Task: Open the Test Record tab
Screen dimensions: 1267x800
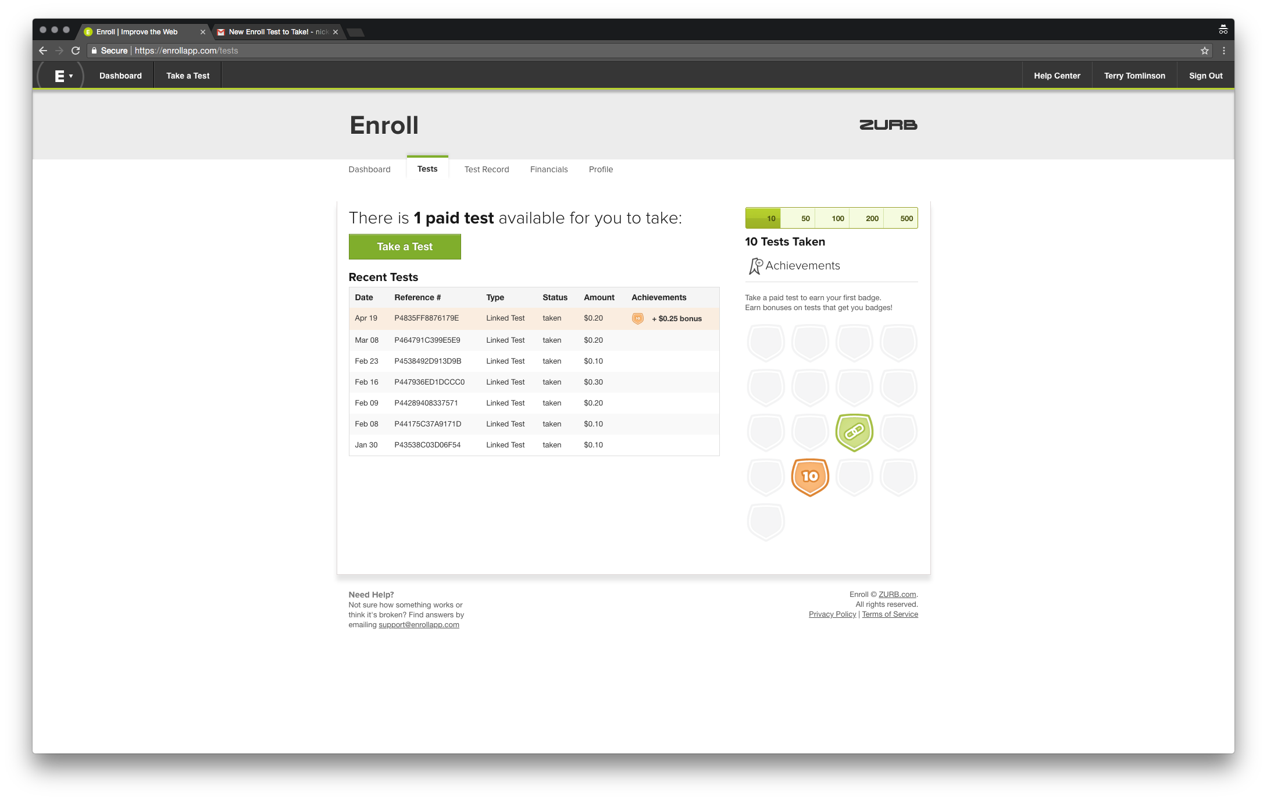Action: 486,169
